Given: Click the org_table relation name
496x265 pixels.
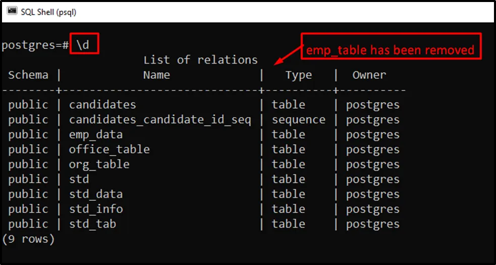Looking at the screenshot, I should (99, 165).
